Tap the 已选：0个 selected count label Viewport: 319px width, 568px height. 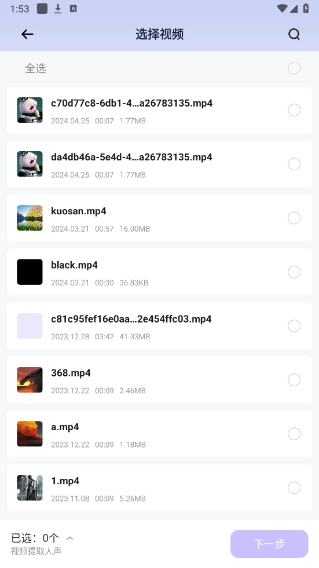[x=35, y=537]
